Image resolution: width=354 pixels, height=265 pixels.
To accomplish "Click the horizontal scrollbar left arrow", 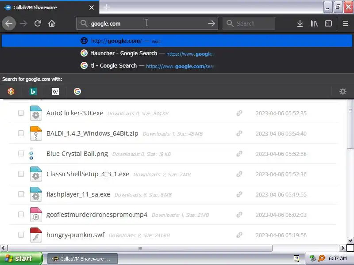I will point(4,248).
